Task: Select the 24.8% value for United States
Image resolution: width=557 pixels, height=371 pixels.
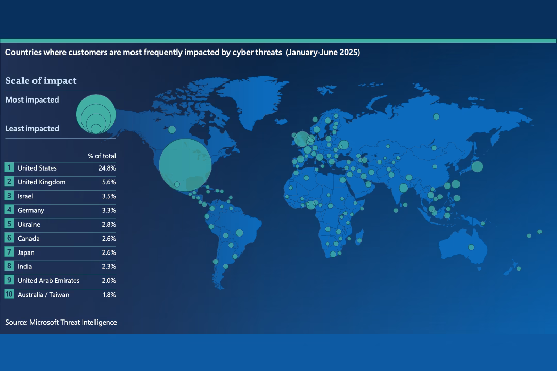Action: click(107, 168)
